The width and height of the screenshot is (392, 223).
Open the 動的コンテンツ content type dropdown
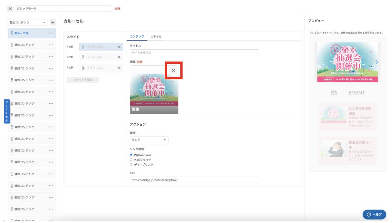[28, 22]
